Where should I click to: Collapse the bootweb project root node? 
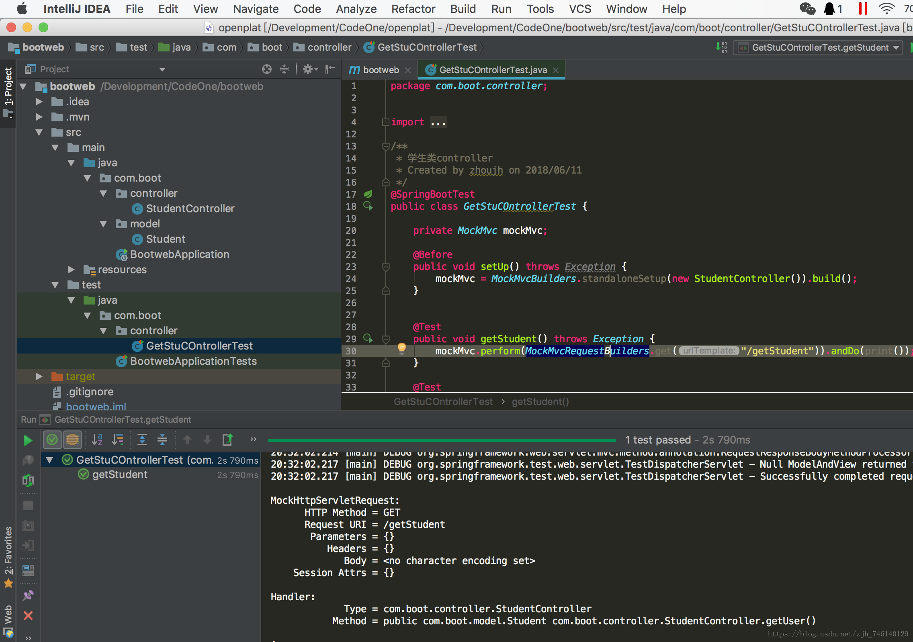pos(23,86)
